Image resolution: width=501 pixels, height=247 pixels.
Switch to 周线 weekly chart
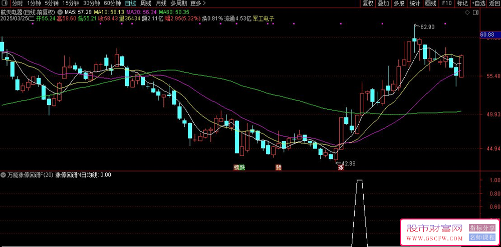click(145, 3)
